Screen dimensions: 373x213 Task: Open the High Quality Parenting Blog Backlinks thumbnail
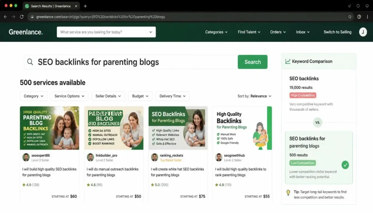coord(50,128)
